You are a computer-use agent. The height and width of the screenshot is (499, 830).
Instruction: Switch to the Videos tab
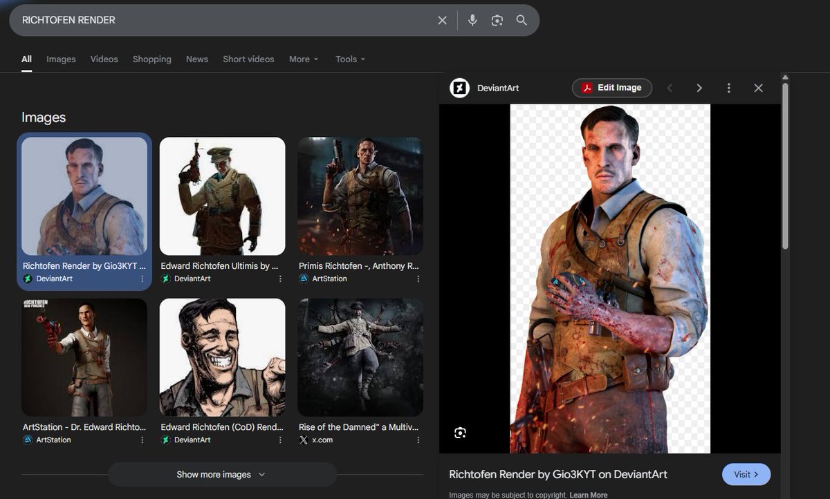pyautogui.click(x=104, y=59)
